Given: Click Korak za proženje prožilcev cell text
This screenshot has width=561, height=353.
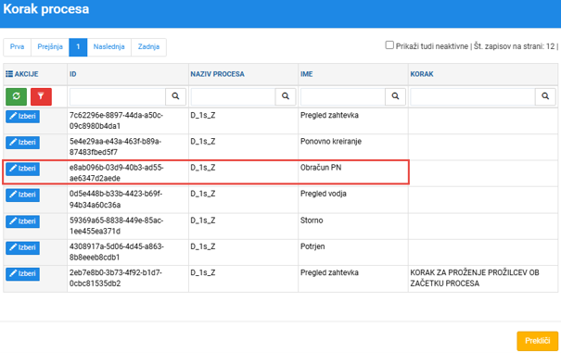Looking at the screenshot, I should tap(475, 278).
